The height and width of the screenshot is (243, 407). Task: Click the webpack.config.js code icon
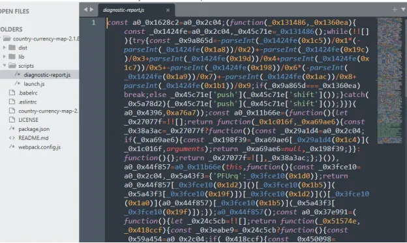12,147
